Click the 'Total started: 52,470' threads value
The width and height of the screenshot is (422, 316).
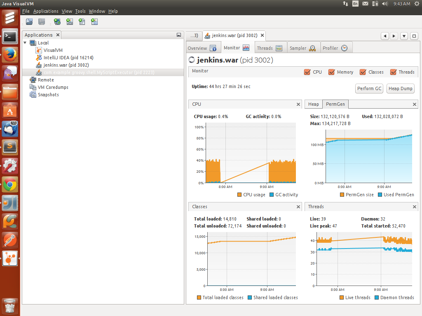pos(383,226)
